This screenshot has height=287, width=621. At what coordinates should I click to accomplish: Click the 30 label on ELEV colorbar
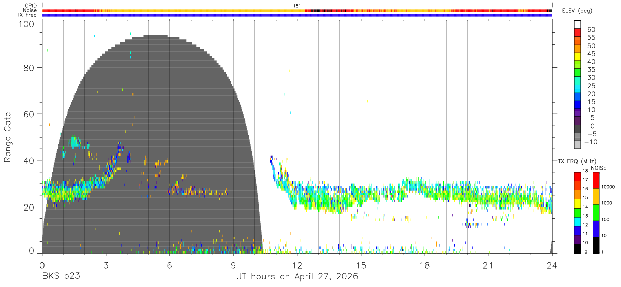[x=590, y=78]
